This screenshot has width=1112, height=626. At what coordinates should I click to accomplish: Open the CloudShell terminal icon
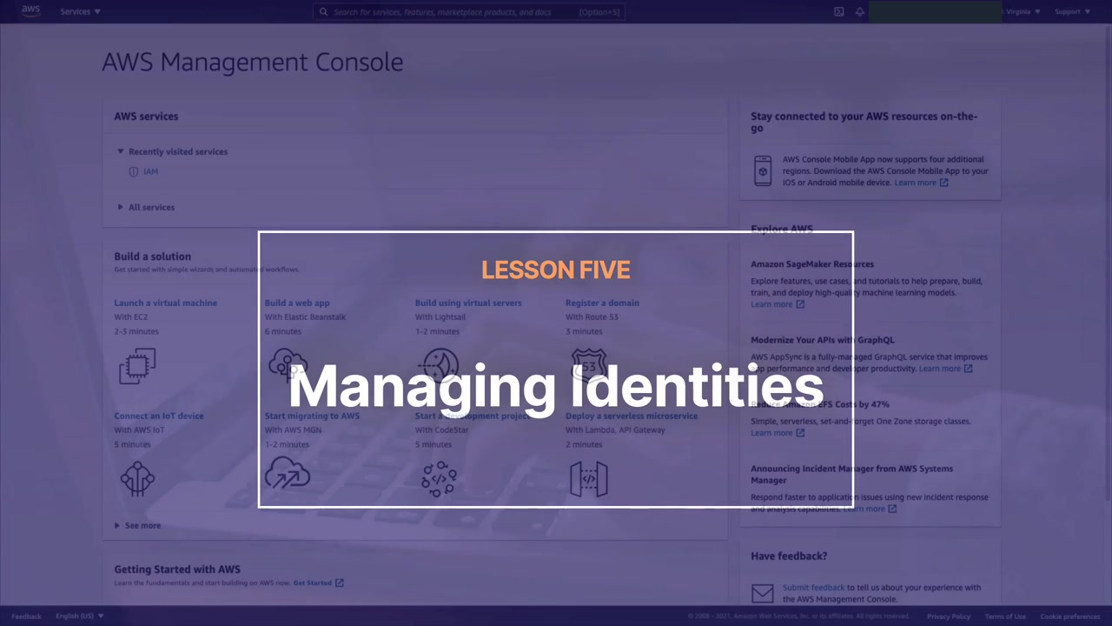click(x=839, y=11)
